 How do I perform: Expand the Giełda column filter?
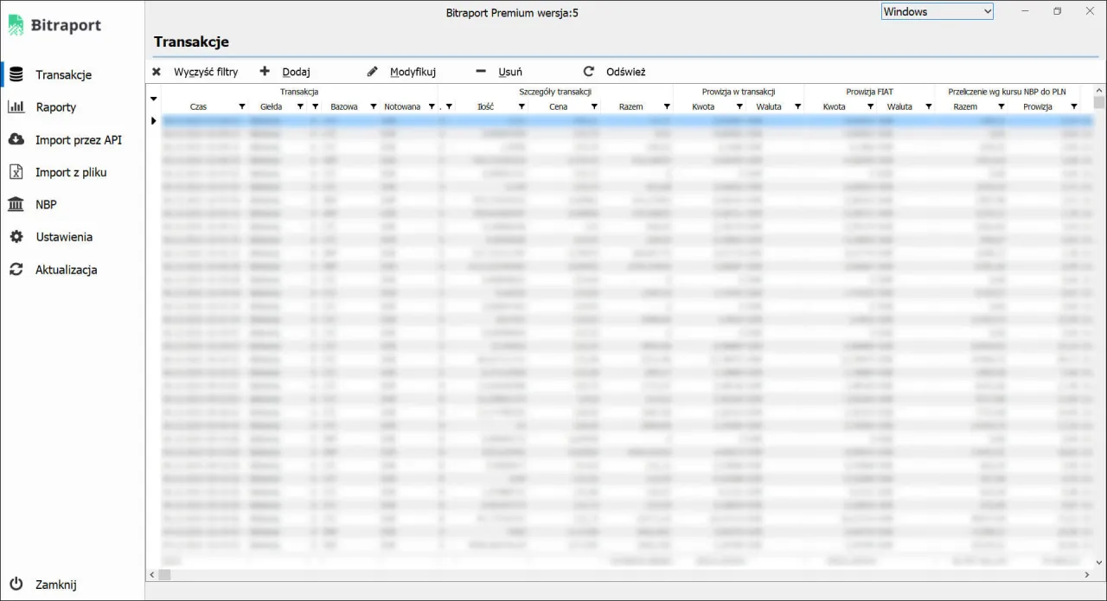pyautogui.click(x=300, y=107)
